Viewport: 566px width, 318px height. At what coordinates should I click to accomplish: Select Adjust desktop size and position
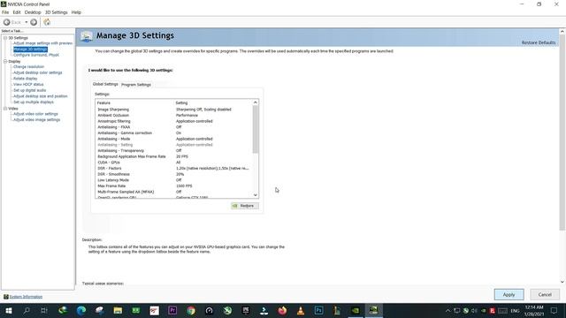click(x=41, y=96)
